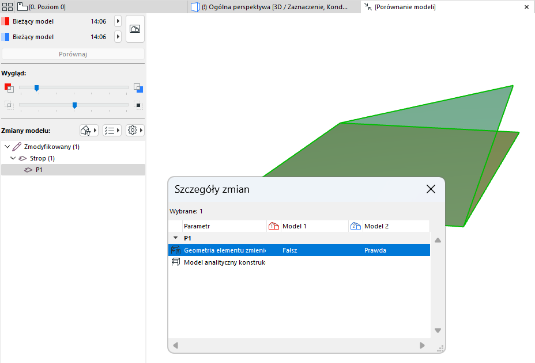
Task: Click the blue Model 2 house icon
Action: pyautogui.click(x=356, y=226)
